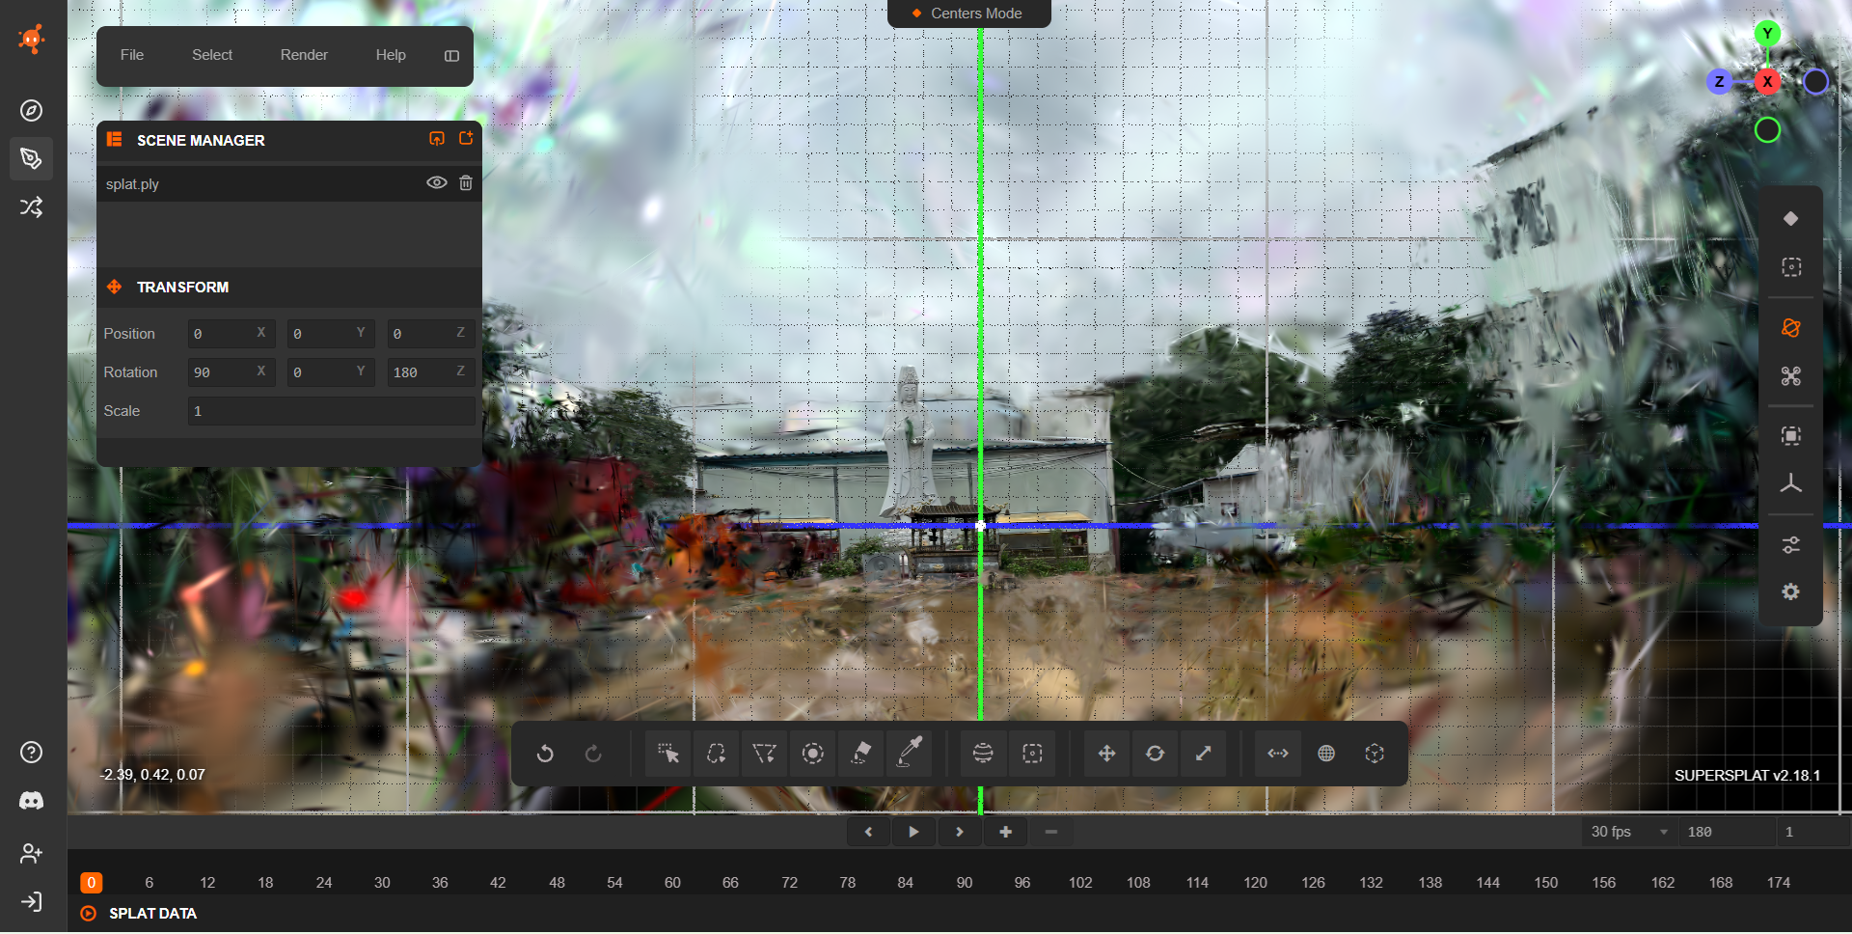Screen dimensions: 1852x934
Task: Open the Discord link icon
Action: 32,801
